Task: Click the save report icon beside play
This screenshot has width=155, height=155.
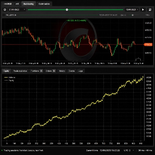Action: [150, 10]
